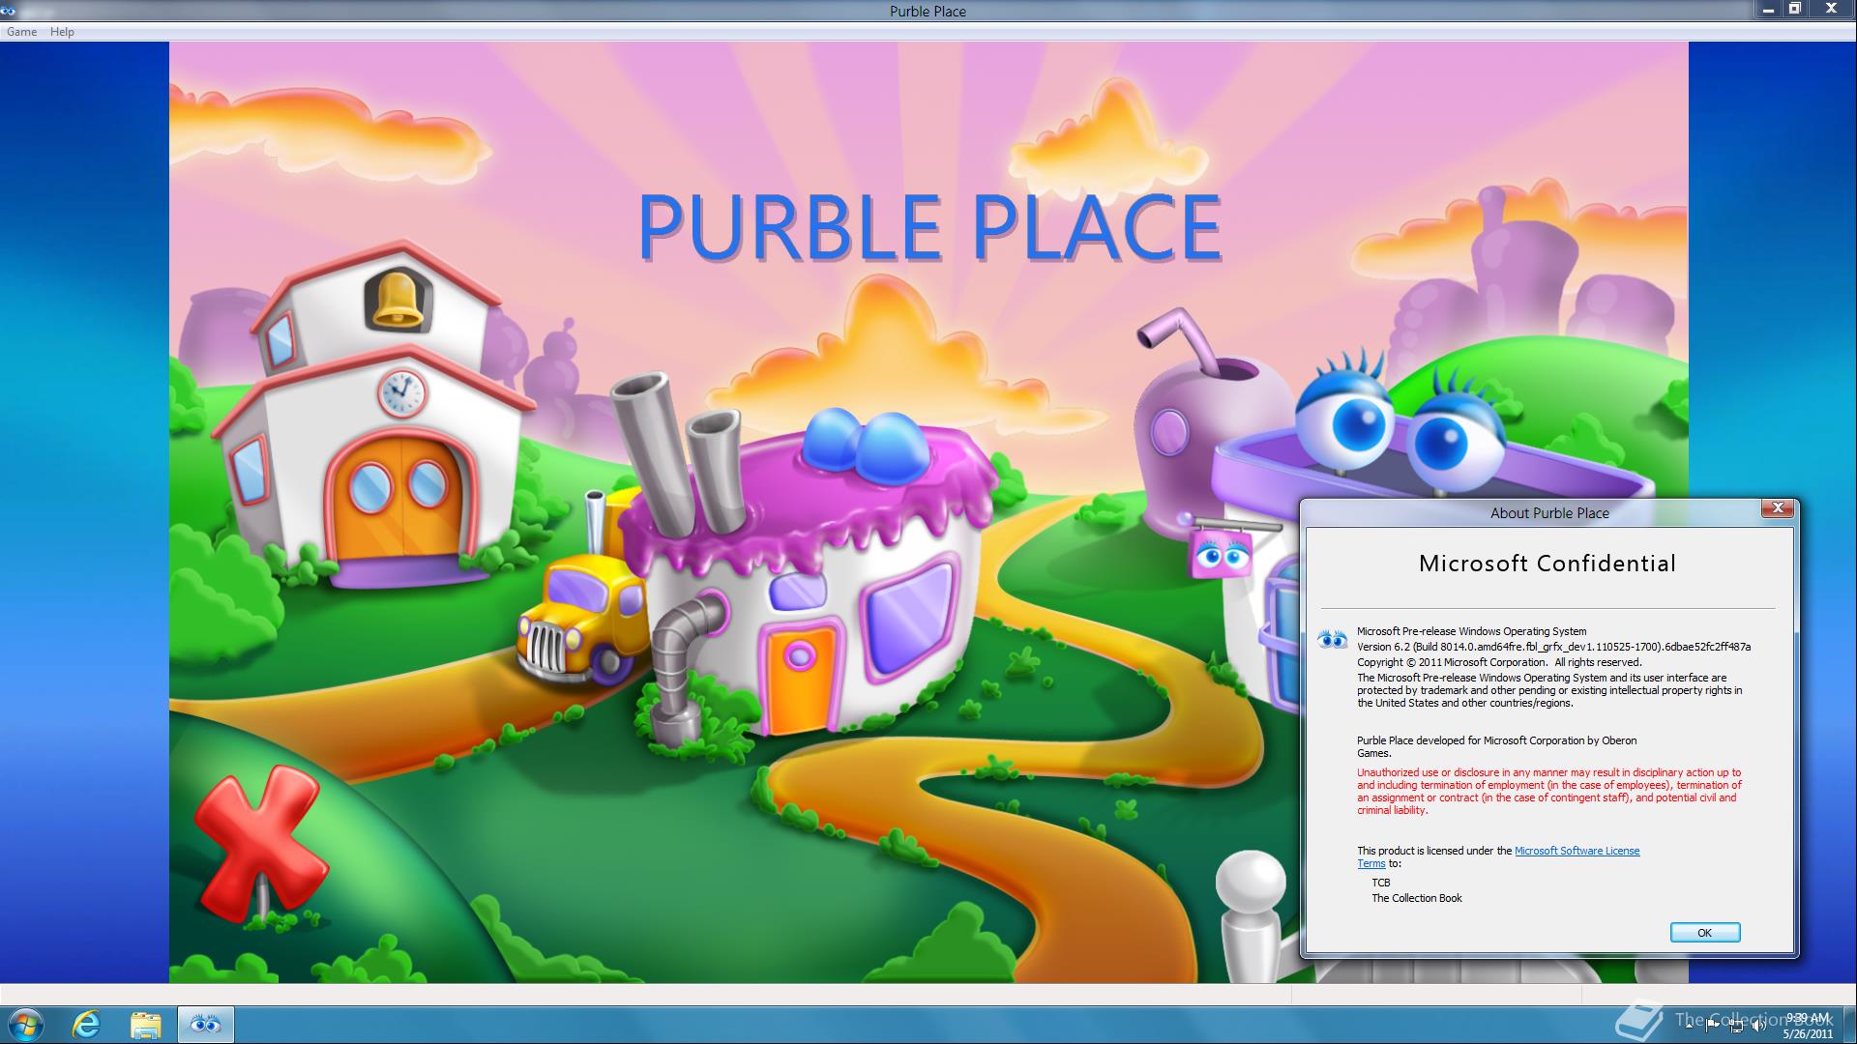Image resolution: width=1857 pixels, height=1044 pixels.
Task: Click the "Microsoft Confidential" heading
Action: click(1547, 564)
